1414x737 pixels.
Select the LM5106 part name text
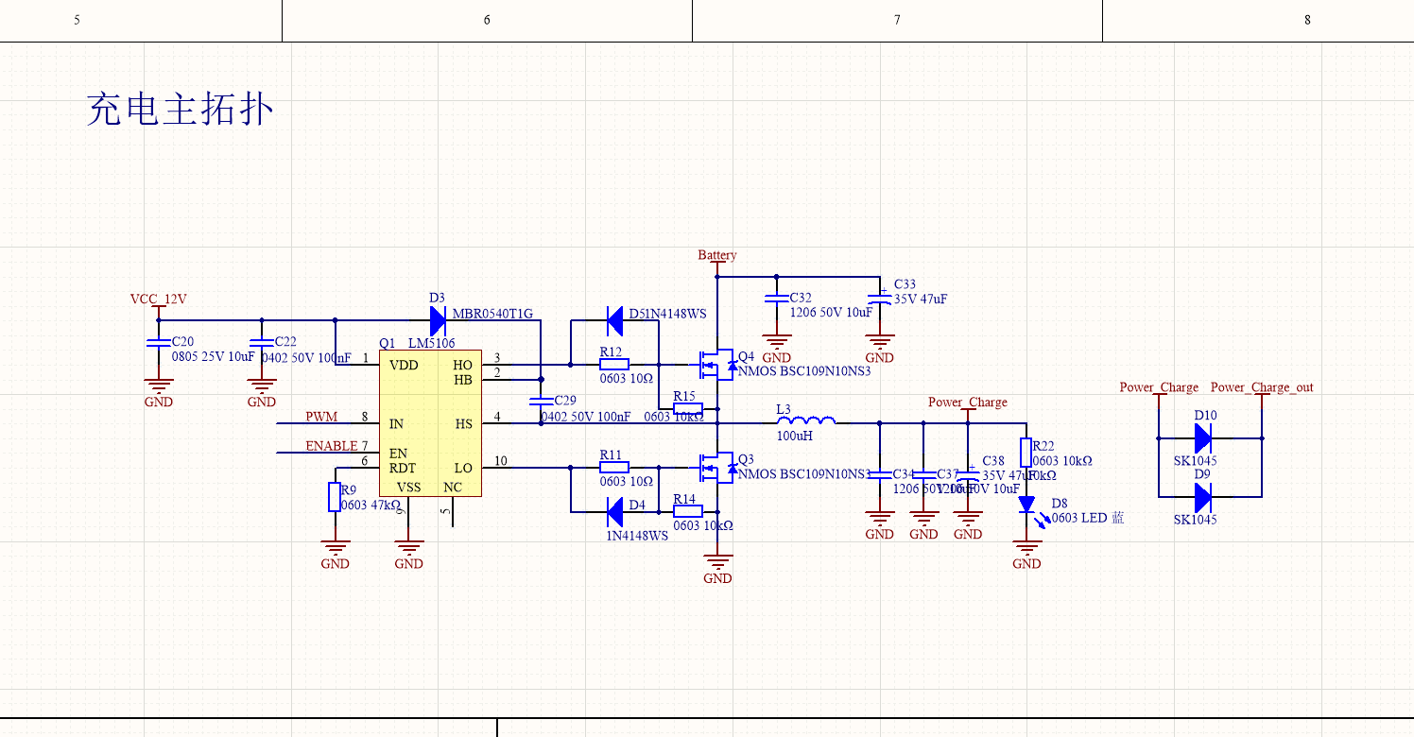431,343
